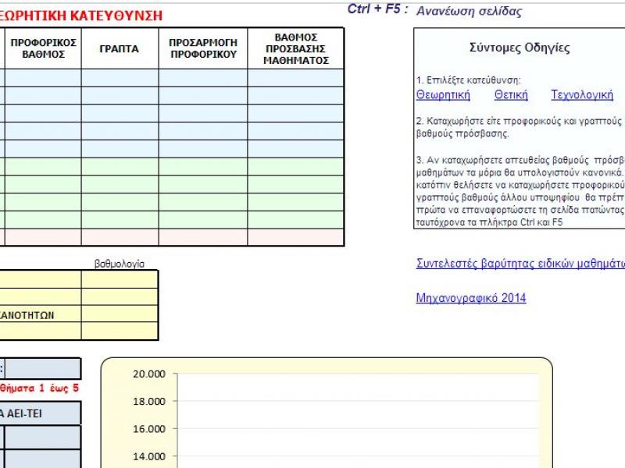Viewport: 625px width, 468px height.
Task: Click first-row cell under ΓΡΑΠΤΑ column
Action: (120, 78)
